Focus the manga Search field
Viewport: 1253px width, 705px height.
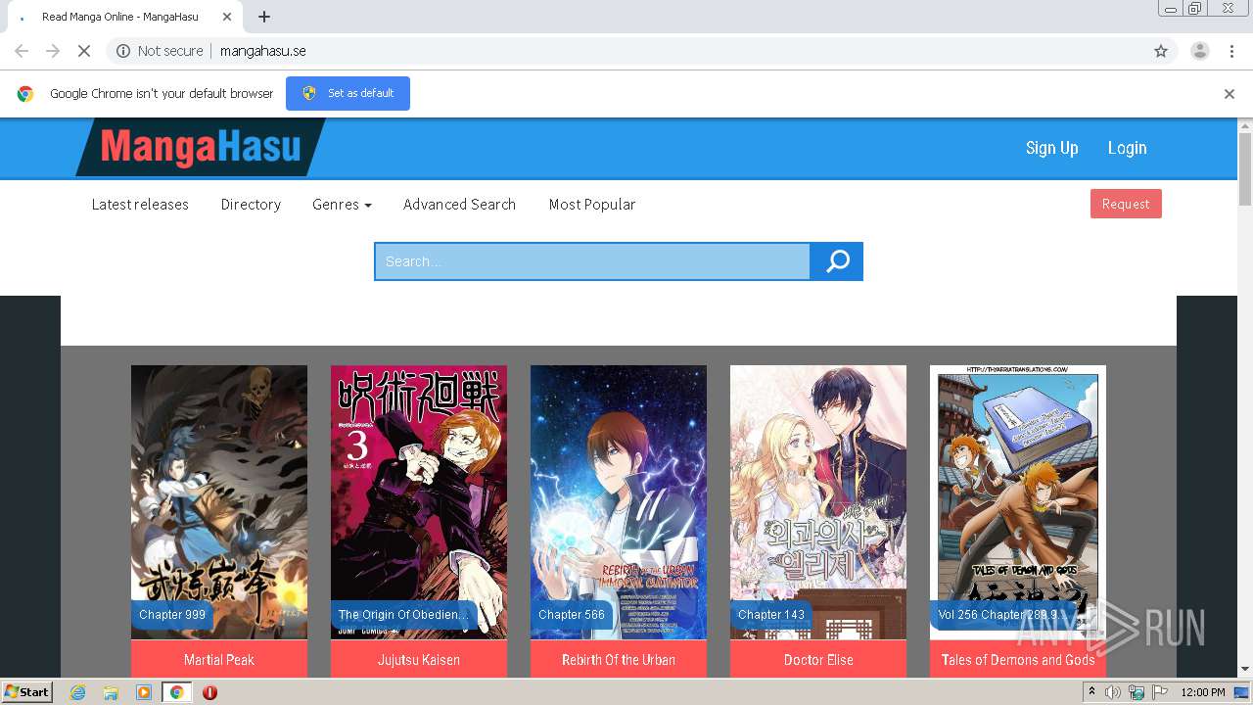coord(592,261)
